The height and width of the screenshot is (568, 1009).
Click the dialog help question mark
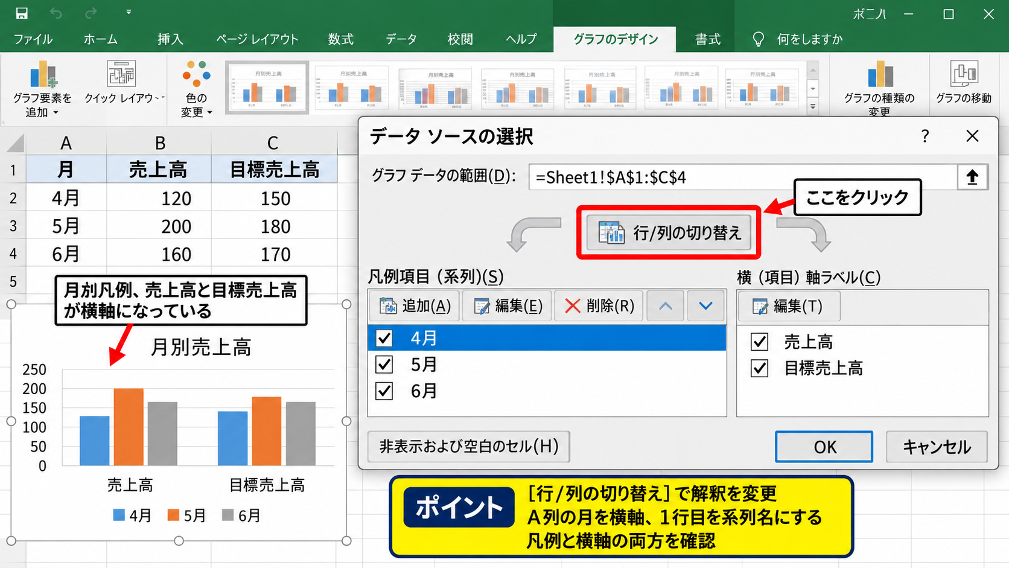click(925, 136)
